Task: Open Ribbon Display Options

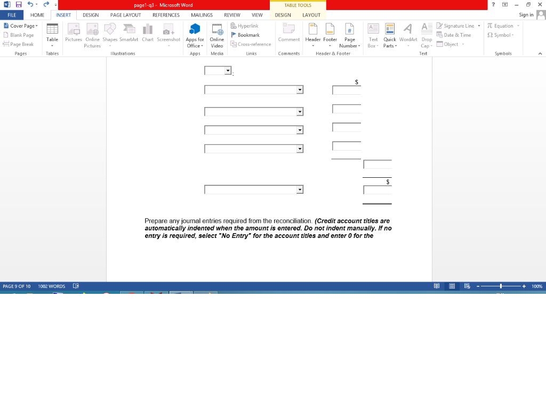Action: click(x=504, y=4)
